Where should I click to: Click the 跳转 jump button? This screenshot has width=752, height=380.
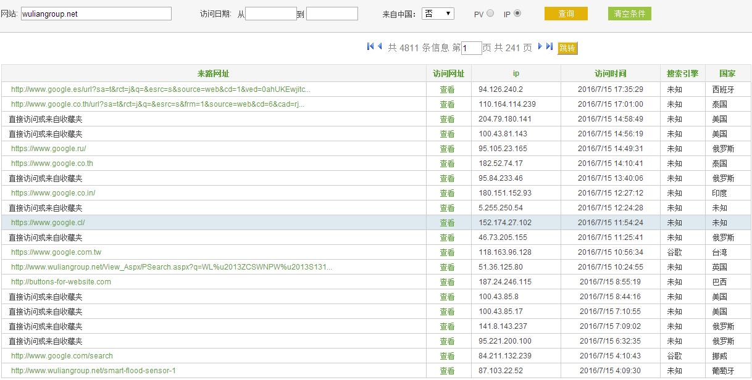[x=567, y=48]
